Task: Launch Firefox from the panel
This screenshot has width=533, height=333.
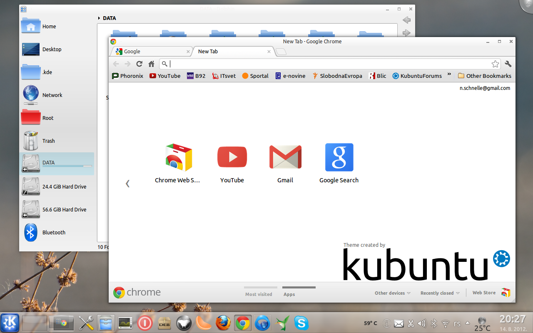Action: (x=223, y=323)
